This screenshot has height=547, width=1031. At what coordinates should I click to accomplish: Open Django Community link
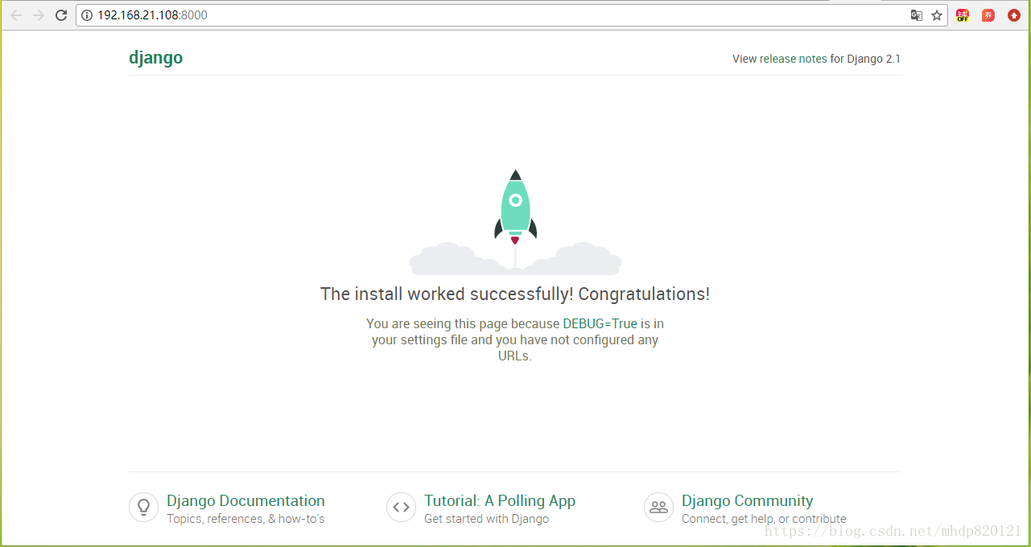tap(748, 500)
